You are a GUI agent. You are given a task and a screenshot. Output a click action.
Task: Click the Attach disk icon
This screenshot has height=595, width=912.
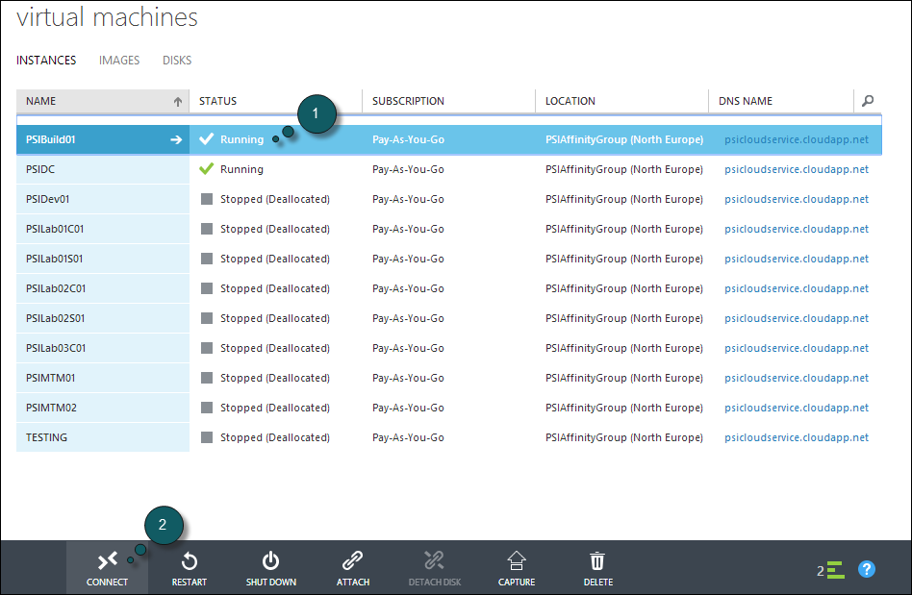(352, 560)
